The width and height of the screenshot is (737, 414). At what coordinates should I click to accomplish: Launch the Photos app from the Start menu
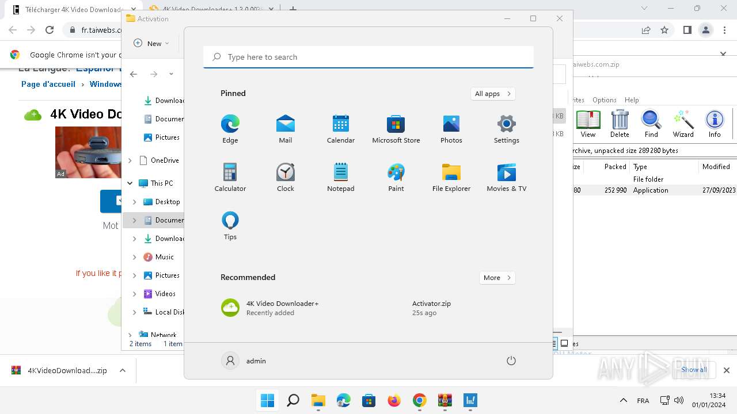(x=451, y=129)
